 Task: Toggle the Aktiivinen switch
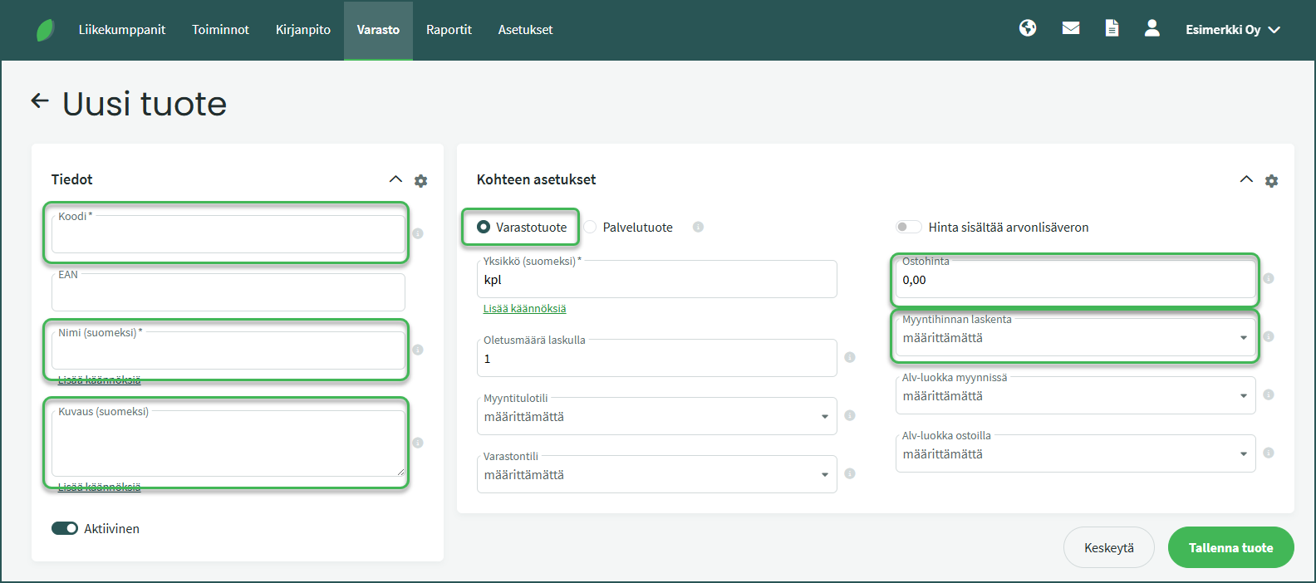[x=65, y=528]
